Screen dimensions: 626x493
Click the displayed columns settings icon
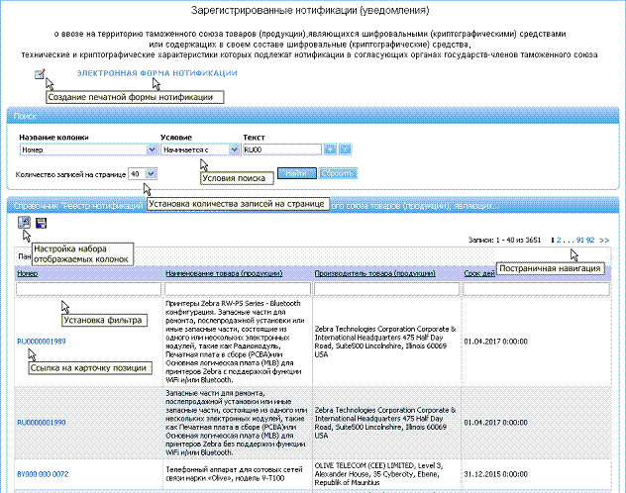point(25,223)
